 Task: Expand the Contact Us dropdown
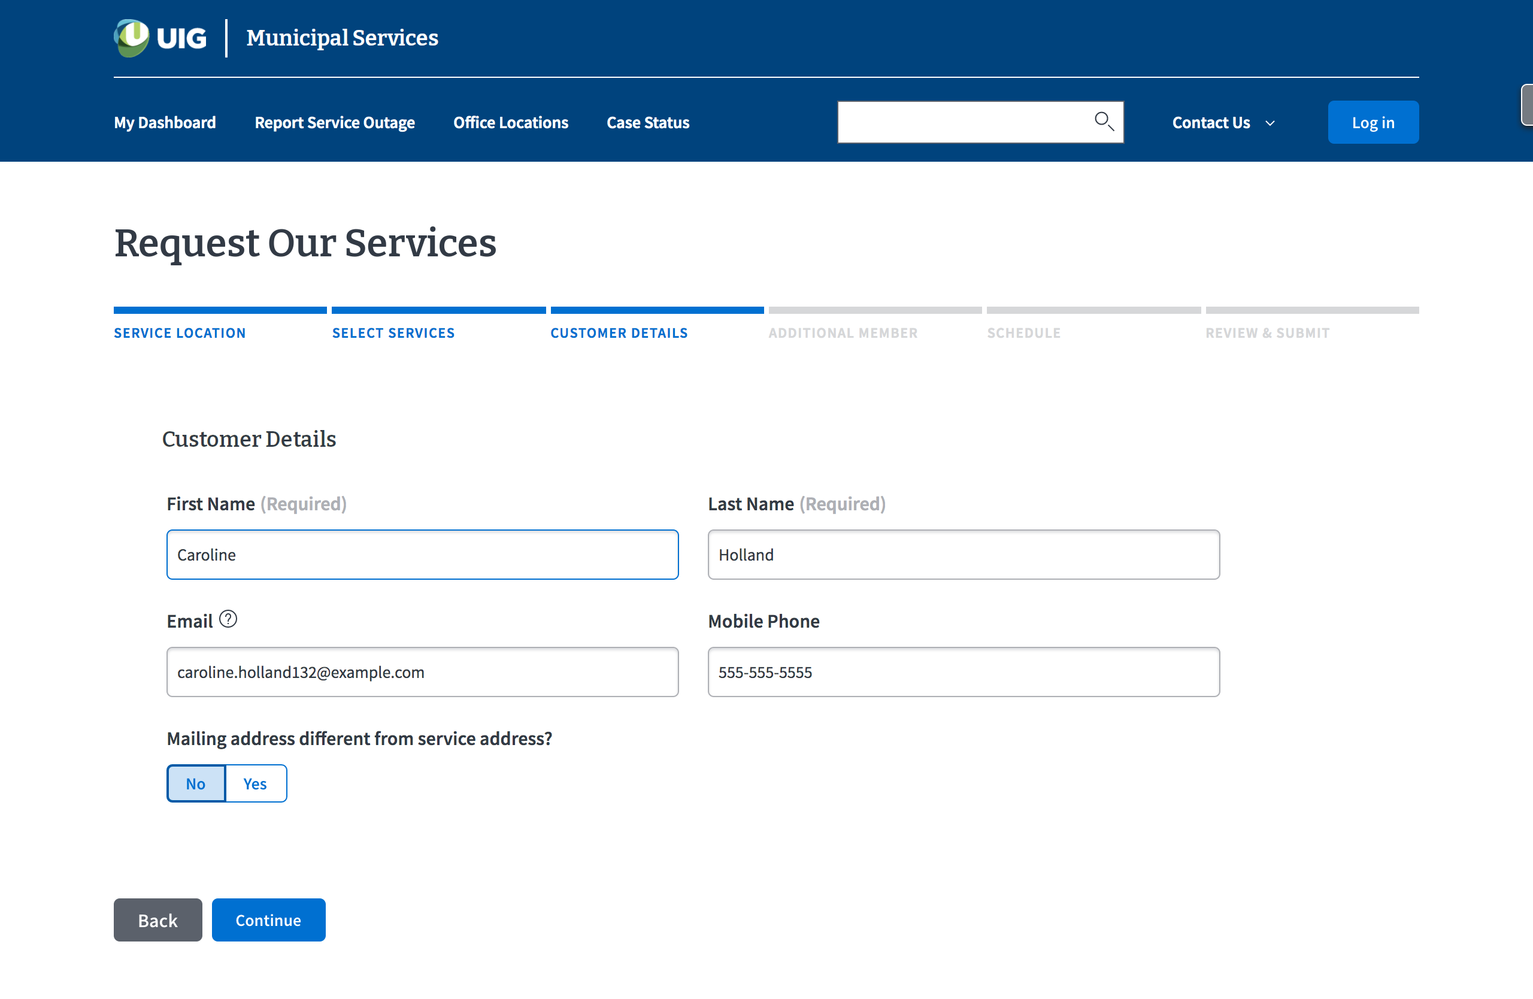coord(1223,122)
